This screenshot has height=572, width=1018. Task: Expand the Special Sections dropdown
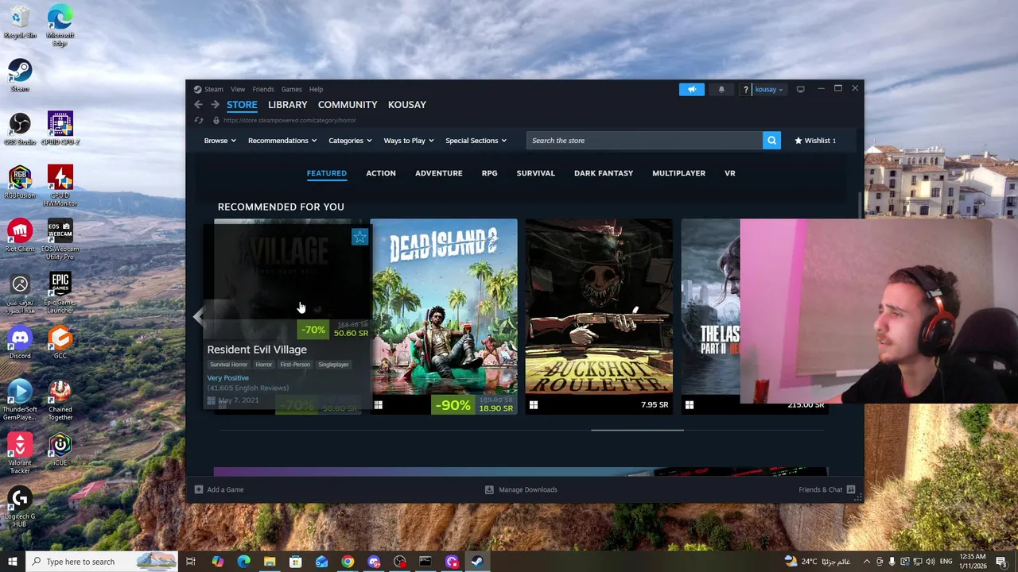pos(476,141)
